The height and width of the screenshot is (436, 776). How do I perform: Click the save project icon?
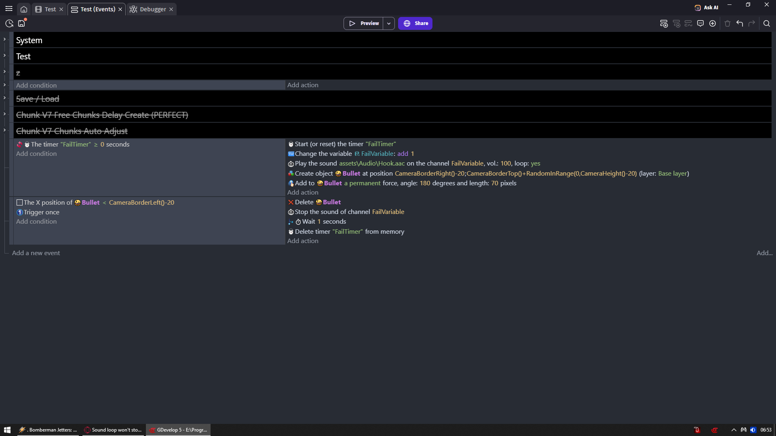click(21, 23)
